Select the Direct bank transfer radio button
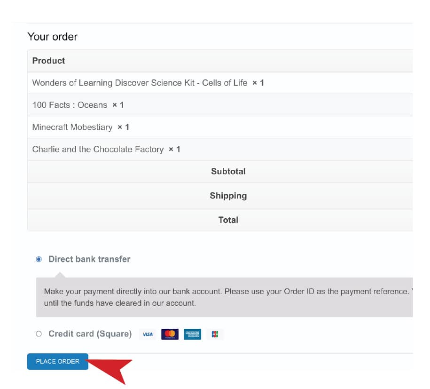Viewport: 430px width, 389px height. (39, 259)
